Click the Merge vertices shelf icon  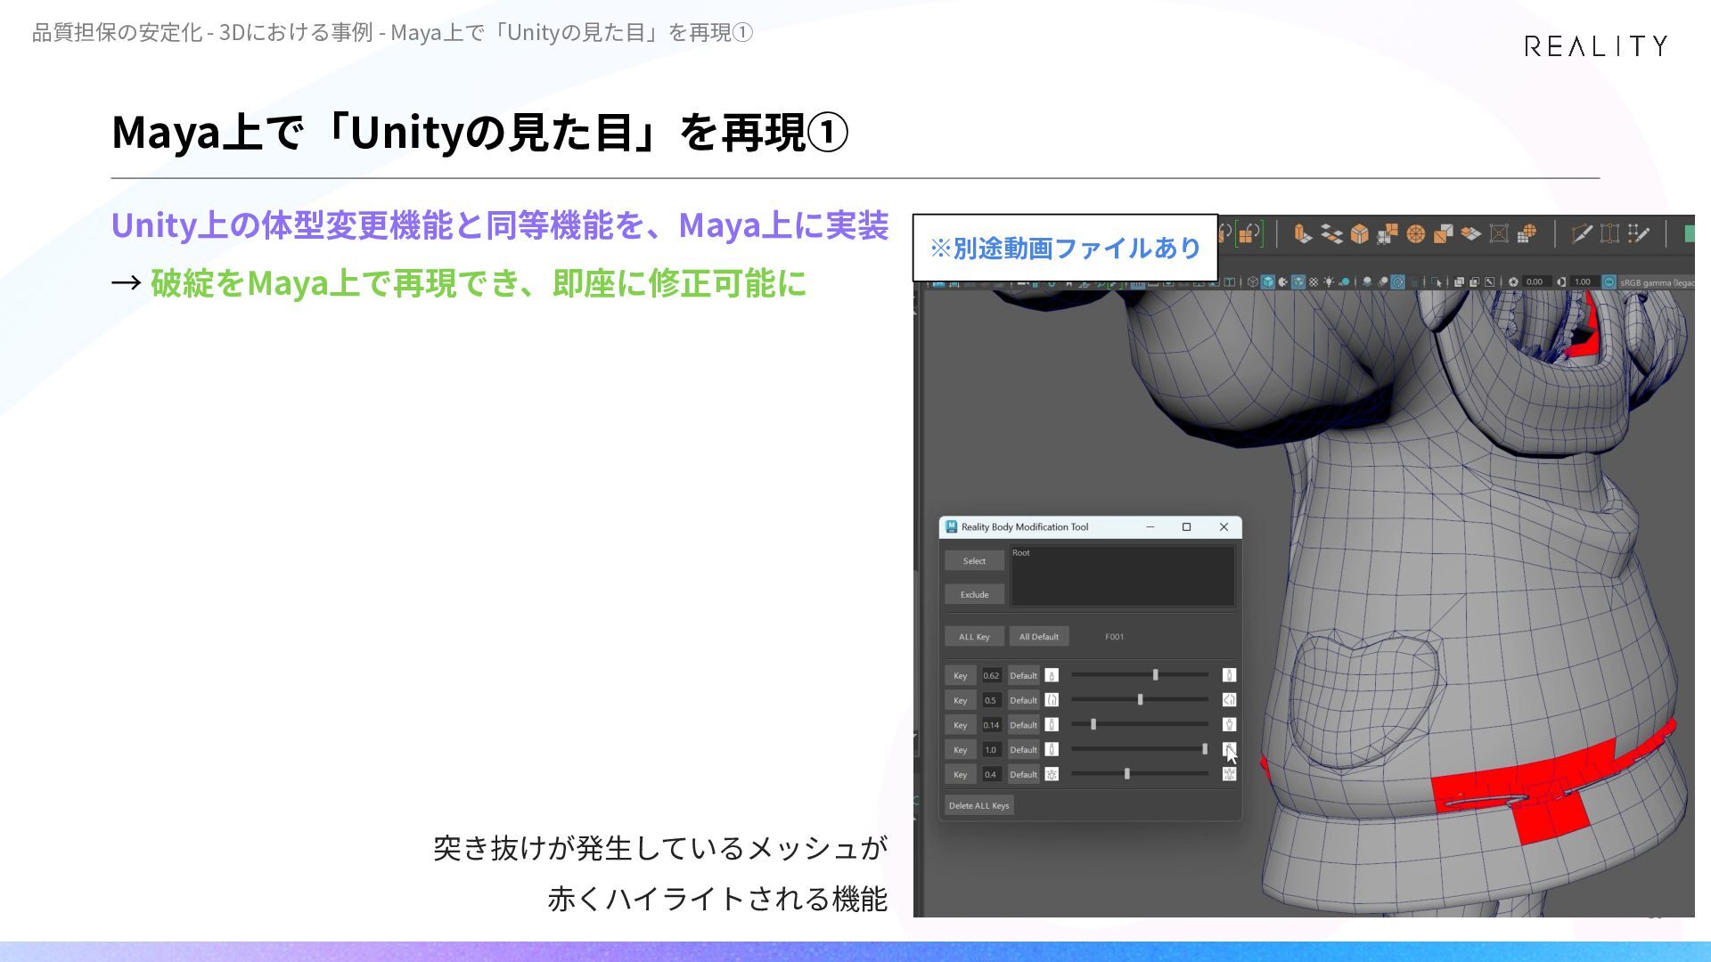coord(1388,233)
